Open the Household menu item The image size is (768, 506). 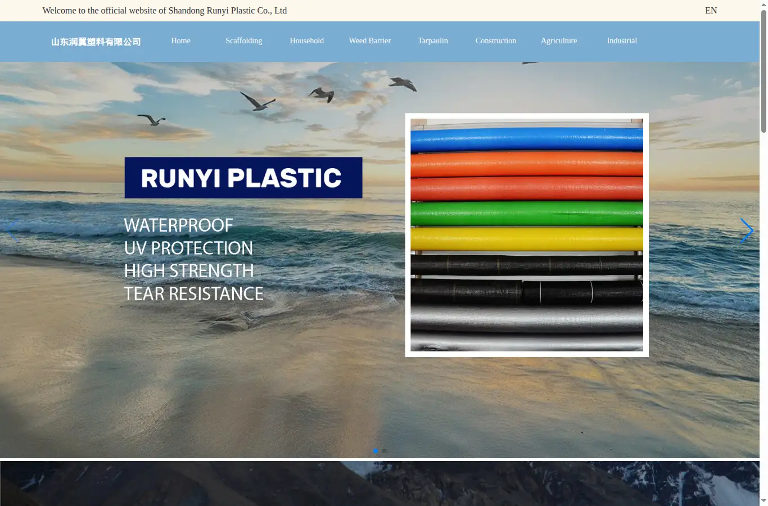pyautogui.click(x=307, y=41)
